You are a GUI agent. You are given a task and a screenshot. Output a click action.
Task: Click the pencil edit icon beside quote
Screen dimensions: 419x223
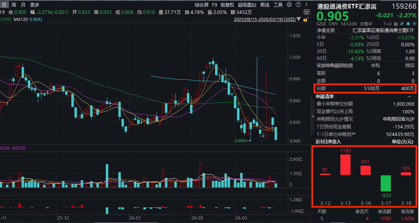click(402, 24)
